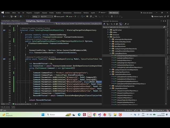170x128 pixels.
Task: Click the Undo arrow icon
Action: pyautogui.click(x=24, y=17)
